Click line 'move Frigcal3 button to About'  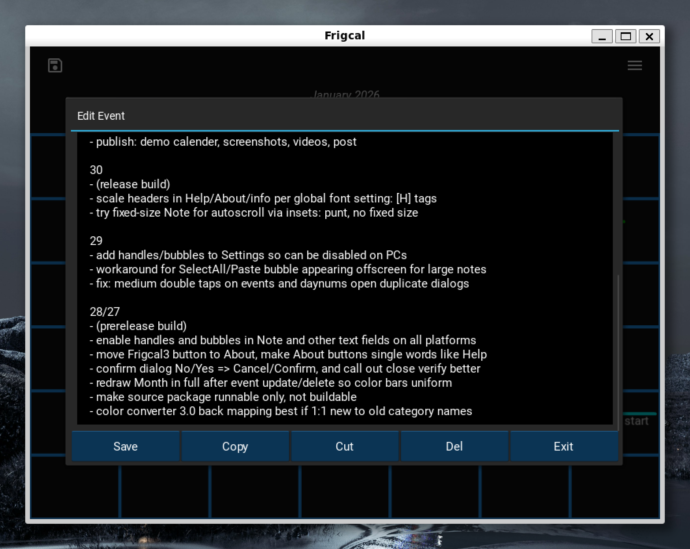coord(288,354)
